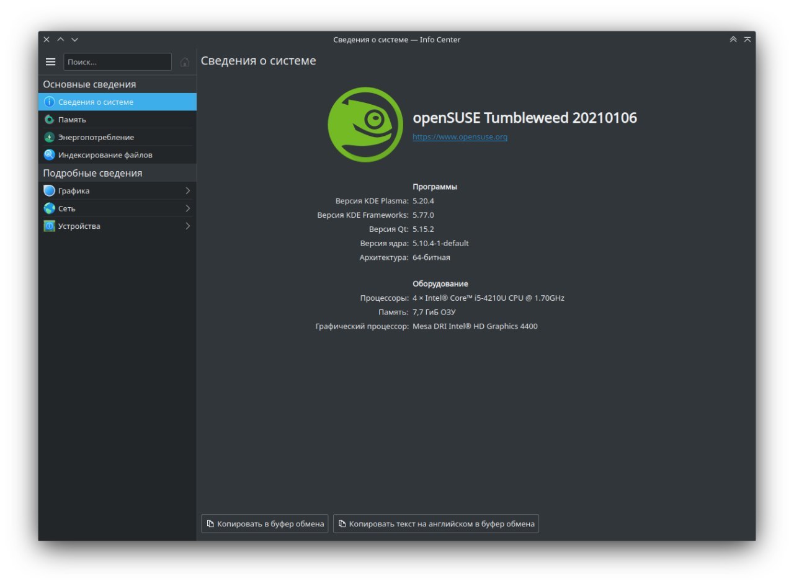Expand the Устройства category chevron

point(187,226)
